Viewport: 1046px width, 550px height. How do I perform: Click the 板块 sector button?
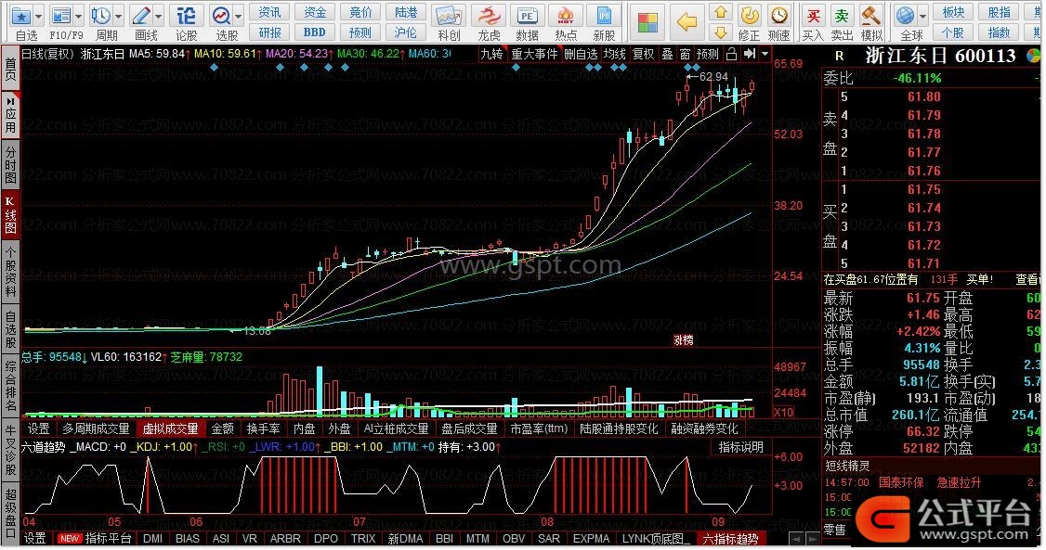pyautogui.click(x=953, y=12)
